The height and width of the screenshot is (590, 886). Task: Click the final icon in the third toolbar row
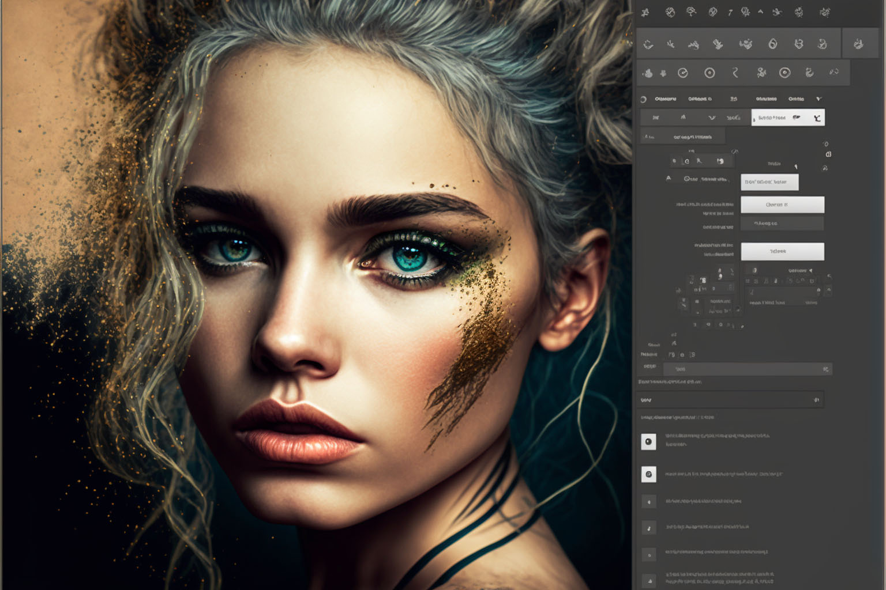pos(834,72)
